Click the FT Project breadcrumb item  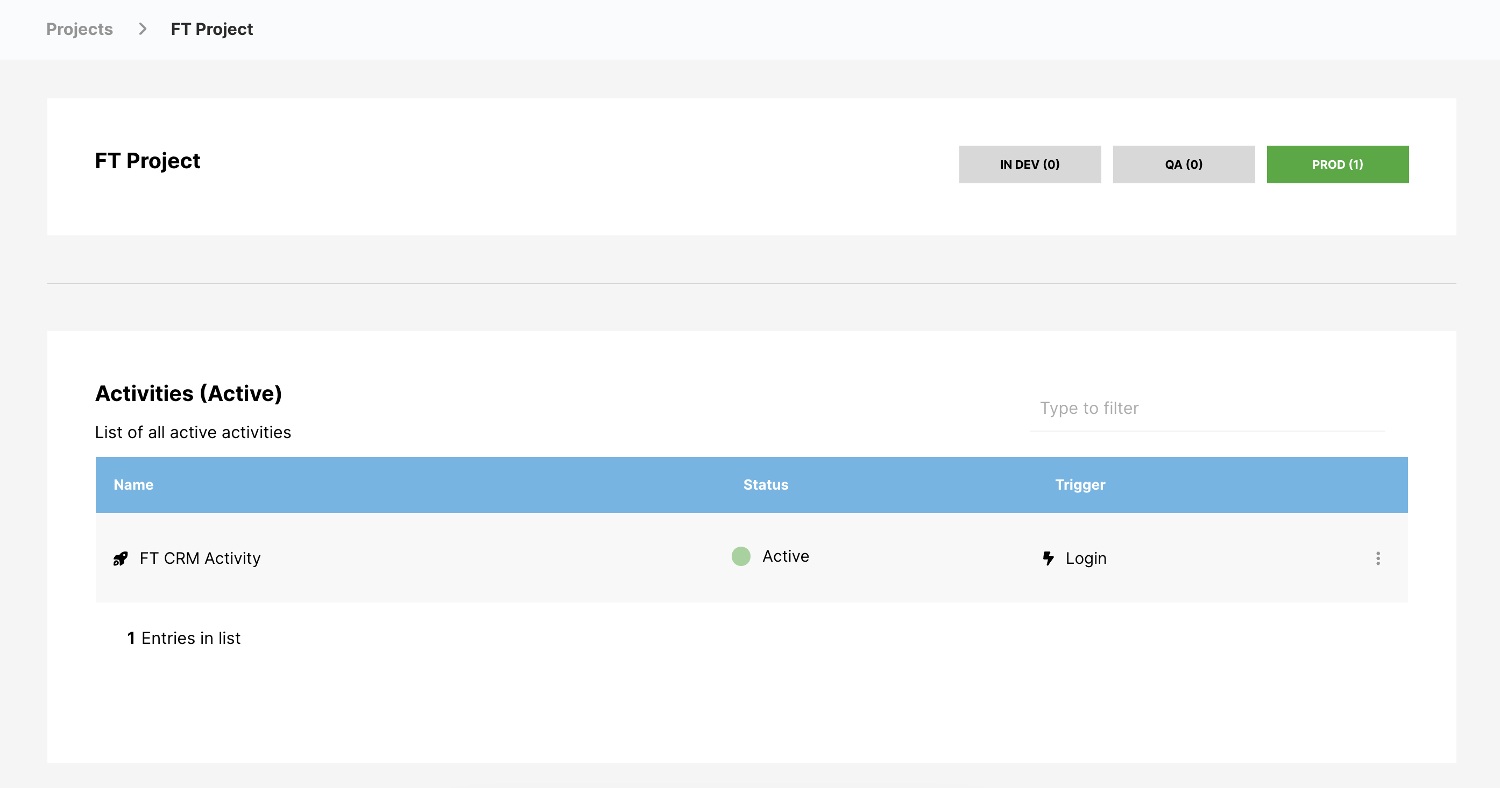coord(211,29)
